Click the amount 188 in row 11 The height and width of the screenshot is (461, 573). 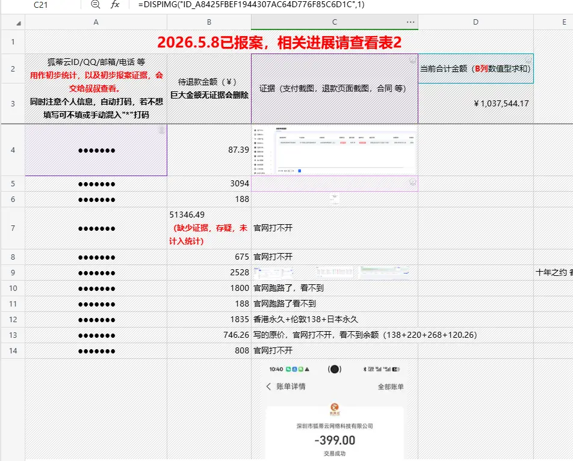[x=209, y=304]
